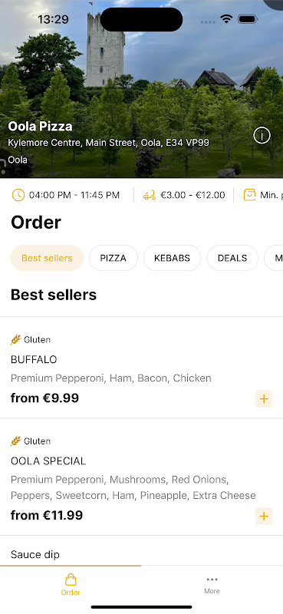This screenshot has width=283, height=614.
Task: Tap the minimum order bag icon
Action: [x=249, y=195]
